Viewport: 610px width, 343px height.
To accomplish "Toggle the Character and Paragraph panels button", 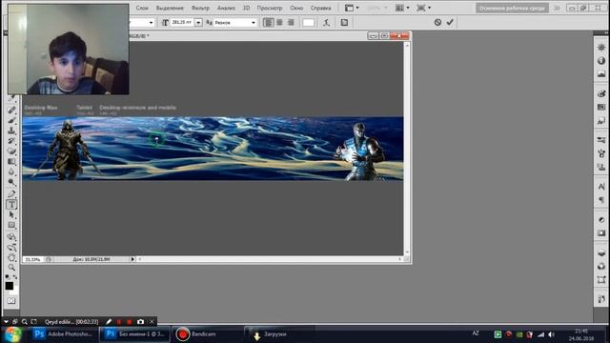I will pos(344,23).
